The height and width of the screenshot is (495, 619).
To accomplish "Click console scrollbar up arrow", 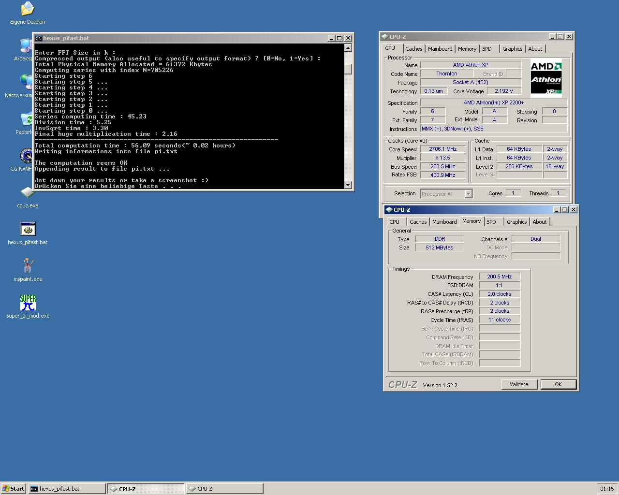I will click(x=348, y=48).
